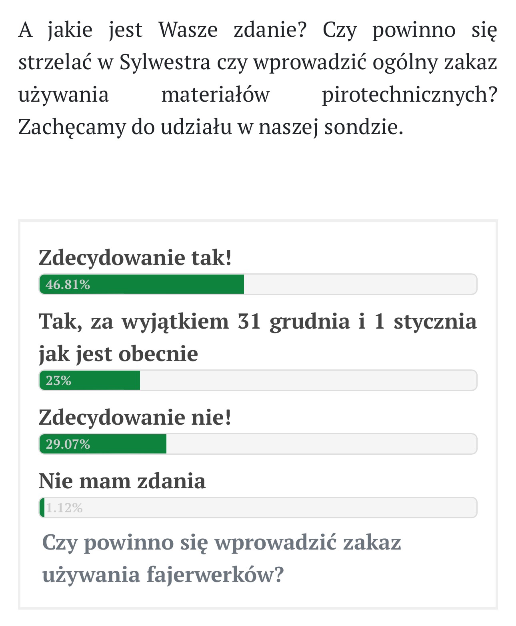The height and width of the screenshot is (626, 516).
Task: Click the article paragraph starting 'A jakie jest Wasze zdanie?'
Action: click(258, 78)
